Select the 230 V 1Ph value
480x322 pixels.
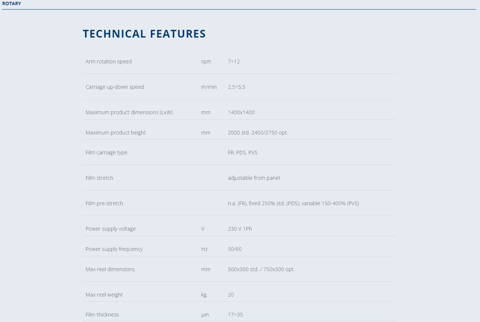tap(240, 229)
